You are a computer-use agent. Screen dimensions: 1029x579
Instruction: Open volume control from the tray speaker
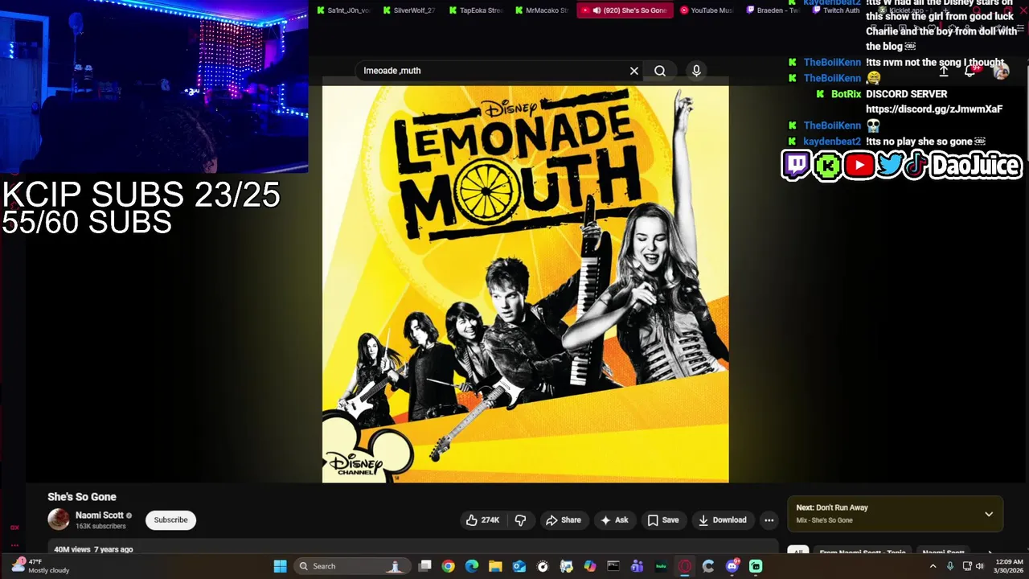(979, 566)
